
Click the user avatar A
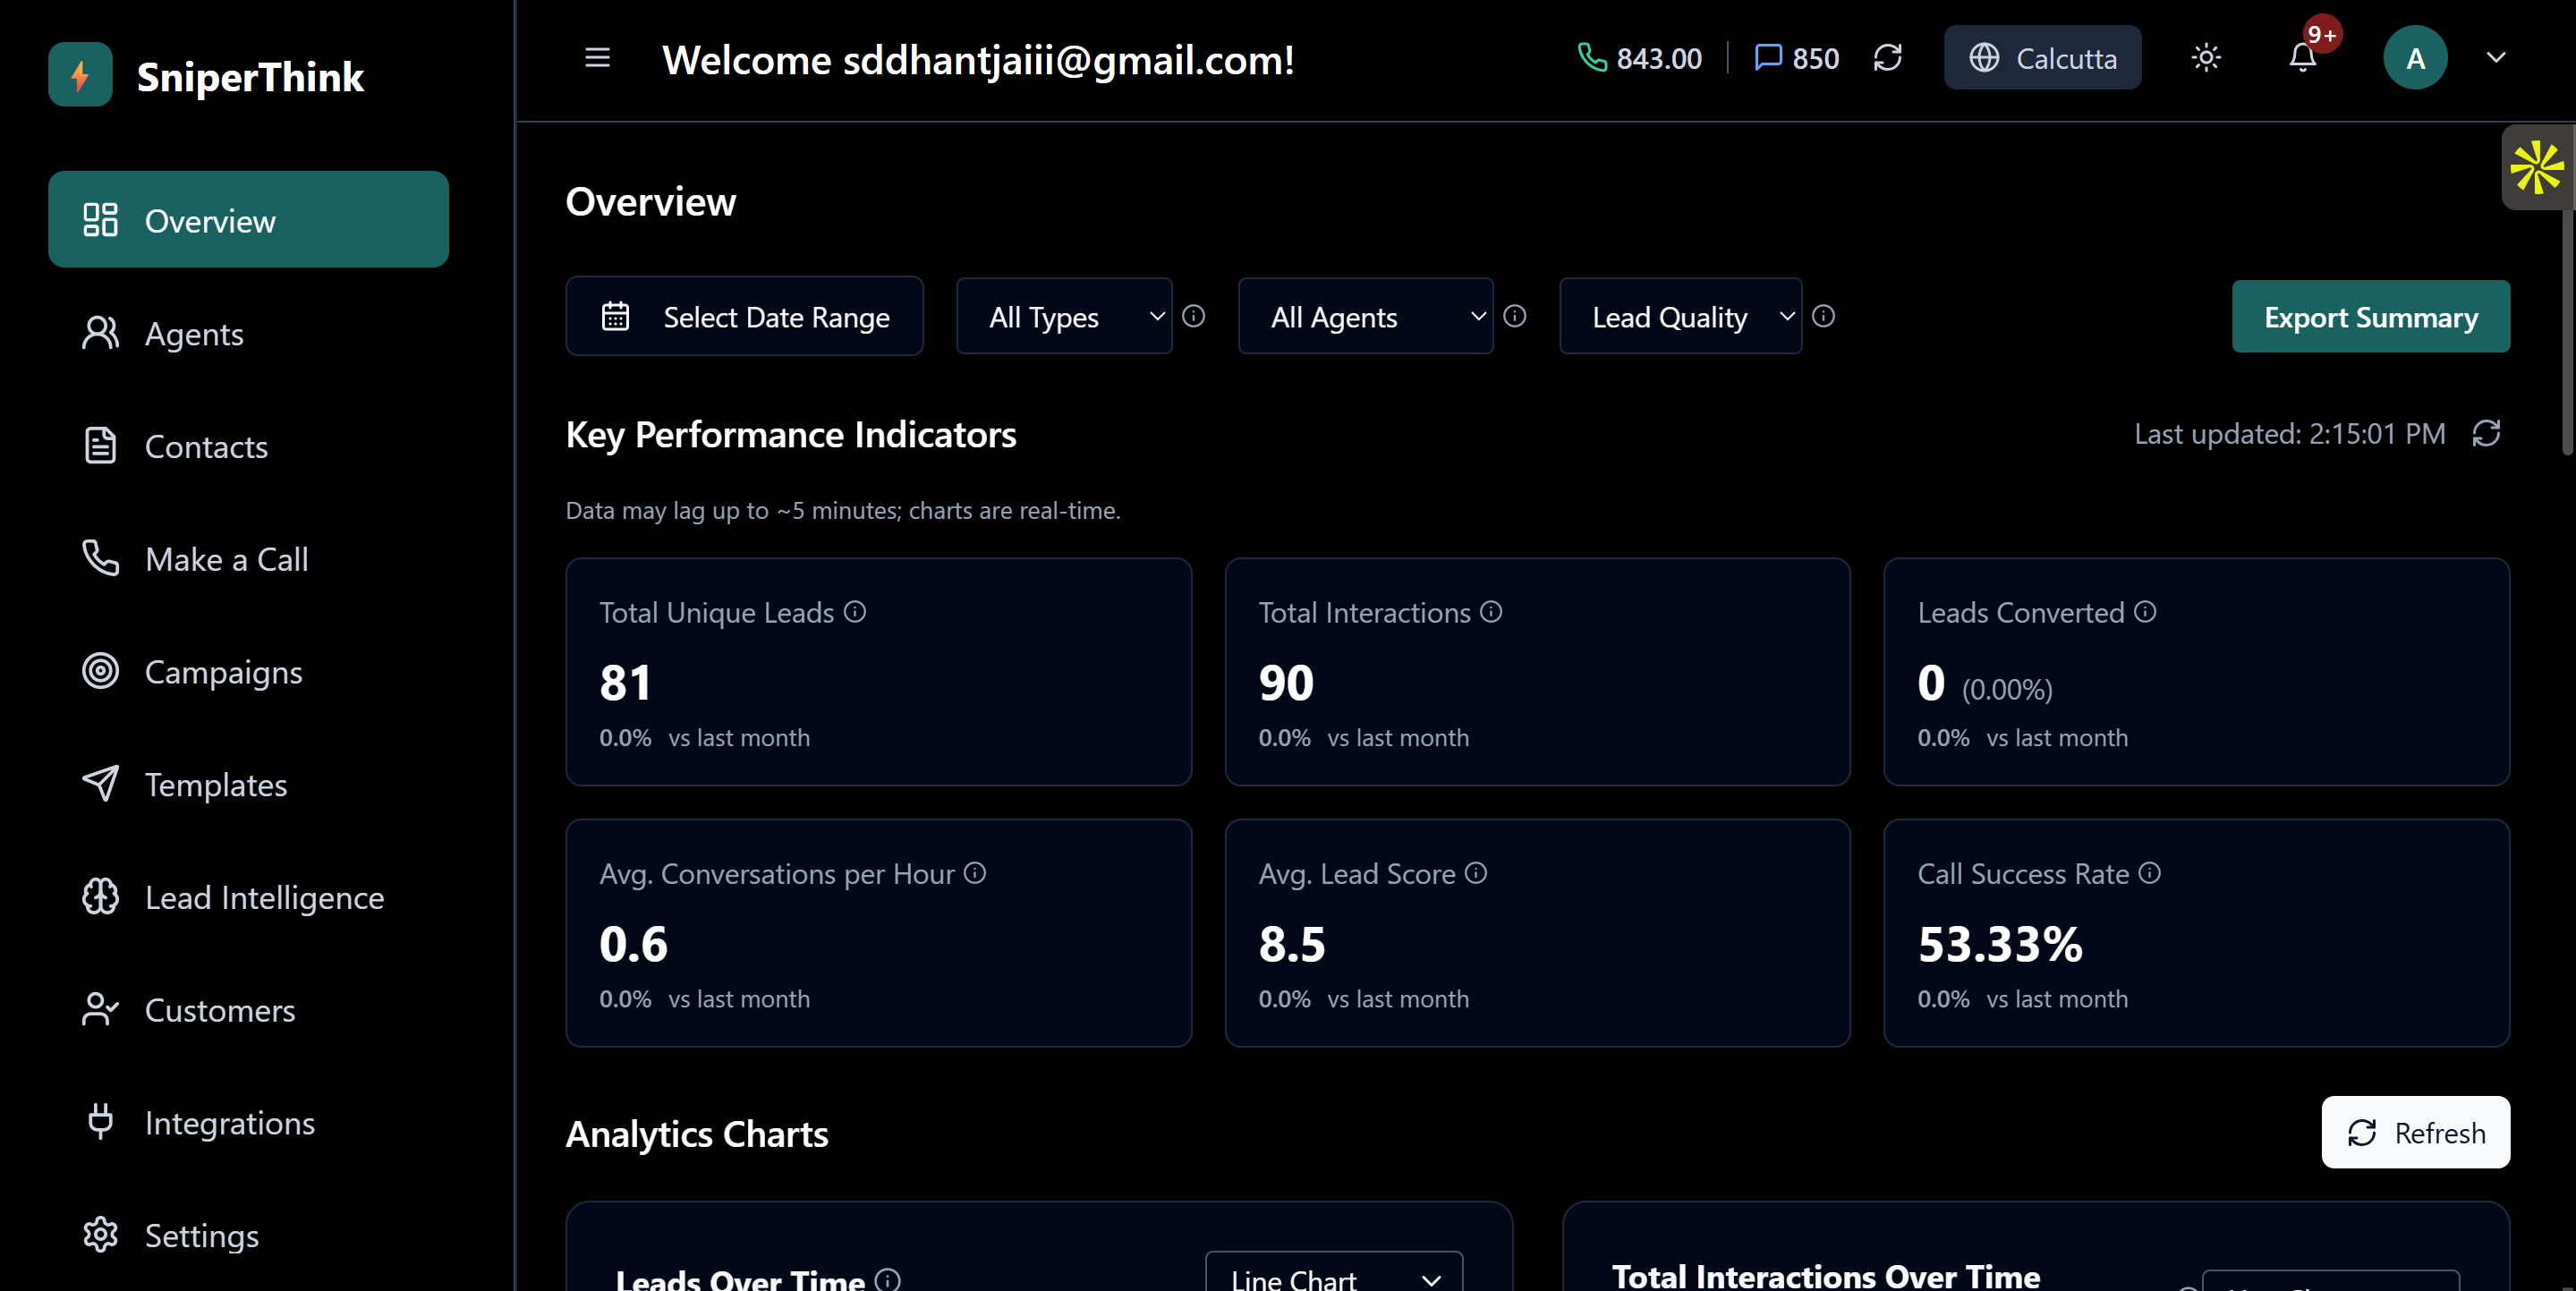[x=2415, y=58]
